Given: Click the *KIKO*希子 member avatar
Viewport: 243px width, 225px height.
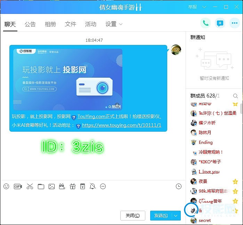Looking at the screenshot, I should [x=194, y=162].
